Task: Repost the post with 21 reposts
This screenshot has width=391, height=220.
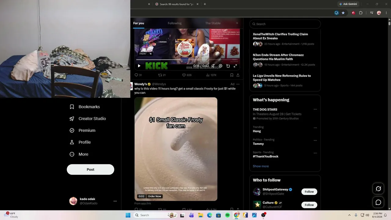Action: click(x=162, y=75)
